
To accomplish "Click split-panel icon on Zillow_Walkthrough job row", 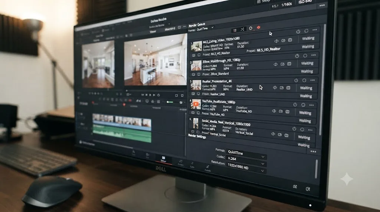I will [289, 64].
